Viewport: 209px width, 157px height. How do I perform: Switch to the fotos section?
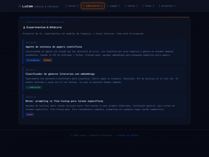click(148, 6)
